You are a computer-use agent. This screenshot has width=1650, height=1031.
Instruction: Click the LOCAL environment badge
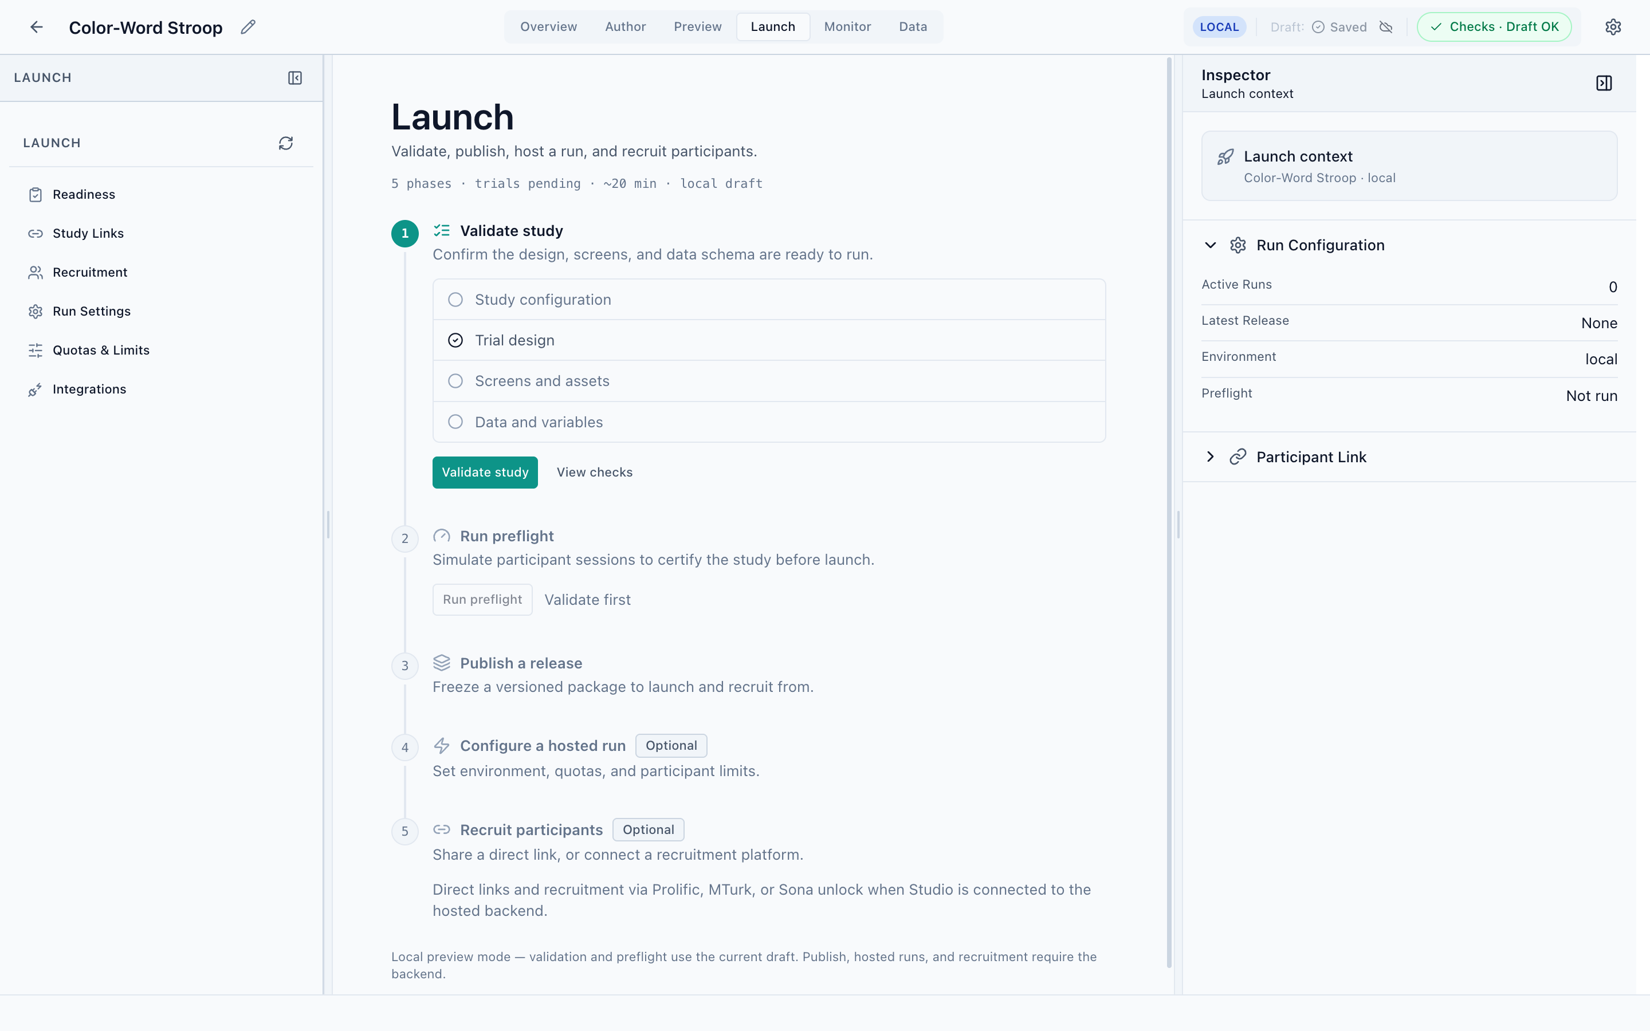click(x=1219, y=26)
